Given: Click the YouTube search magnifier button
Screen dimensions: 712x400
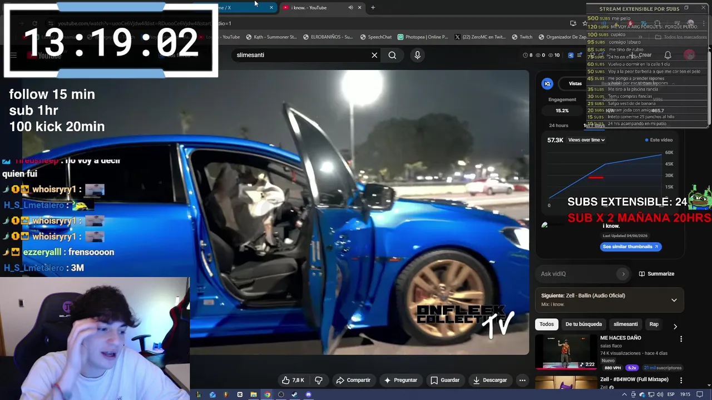Looking at the screenshot, I should click(392, 55).
